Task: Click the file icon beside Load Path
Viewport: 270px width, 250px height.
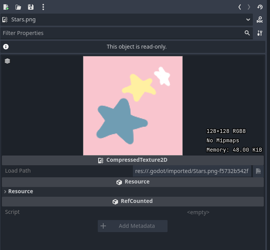Action: click(x=258, y=171)
